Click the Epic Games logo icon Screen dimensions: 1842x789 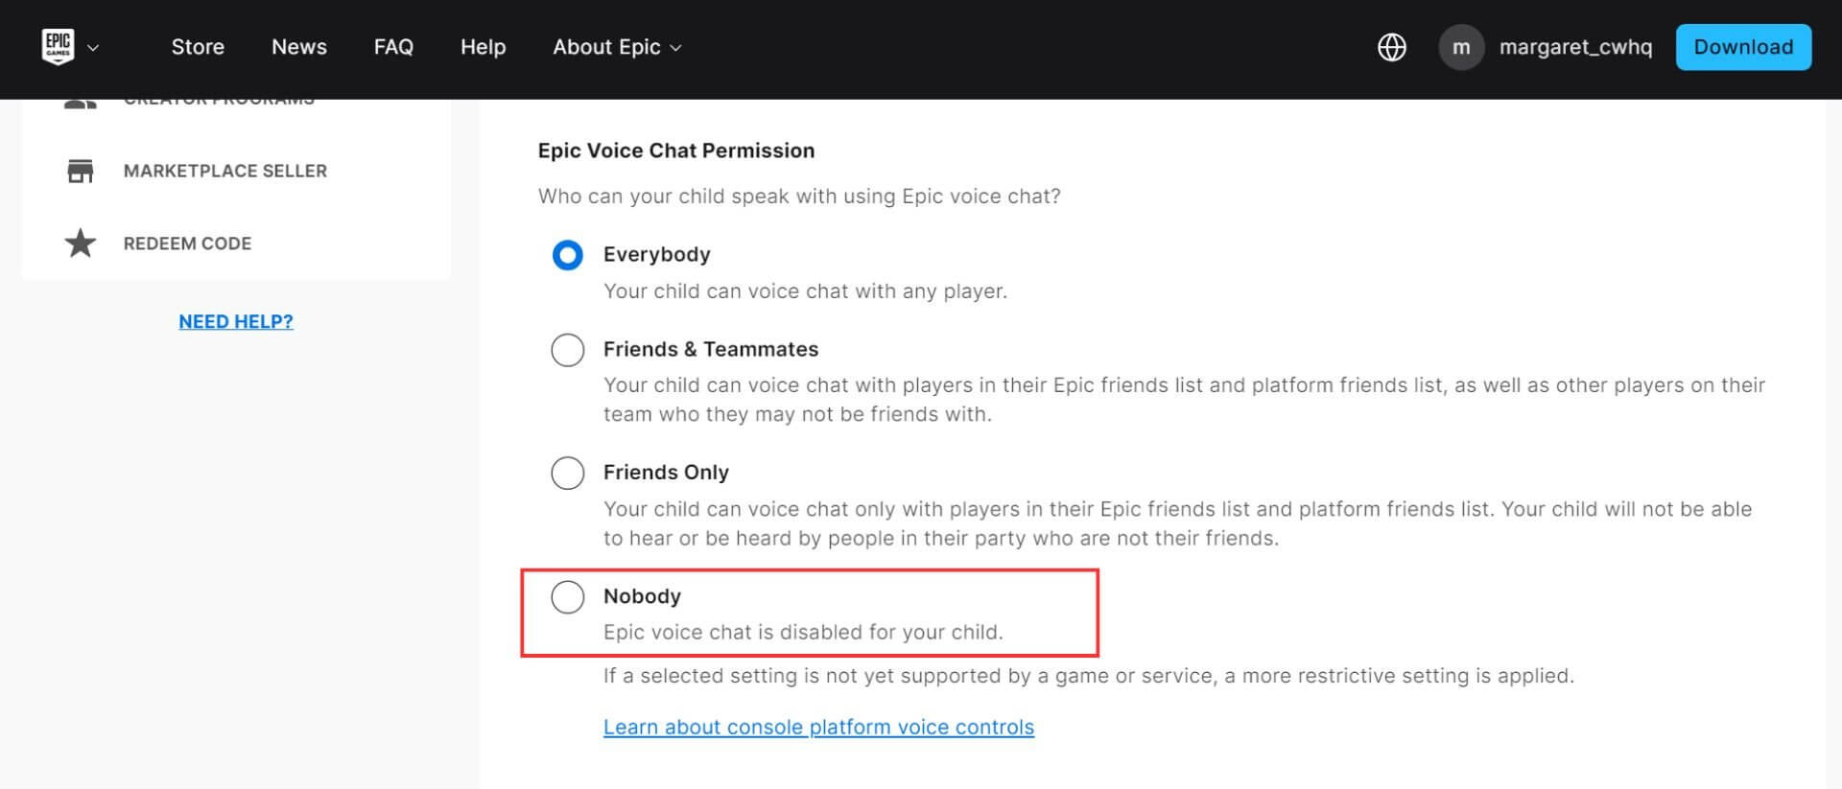click(x=58, y=46)
